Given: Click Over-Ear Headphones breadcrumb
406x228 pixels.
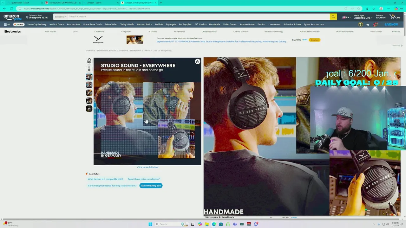Looking at the screenshot, I should [162, 51].
